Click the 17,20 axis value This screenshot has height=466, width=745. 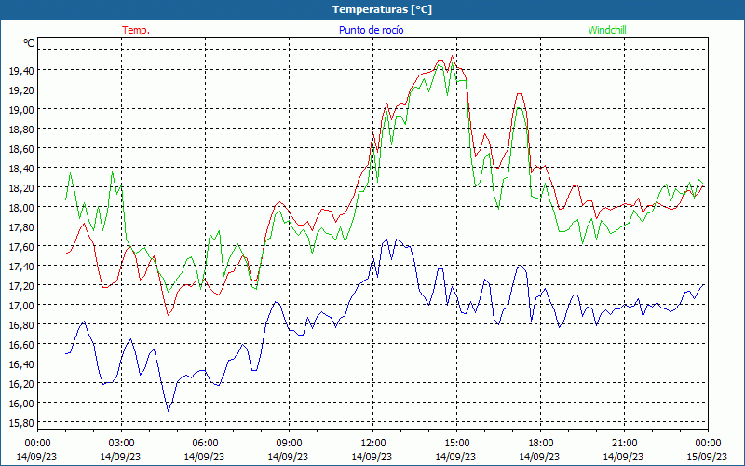click(x=21, y=285)
